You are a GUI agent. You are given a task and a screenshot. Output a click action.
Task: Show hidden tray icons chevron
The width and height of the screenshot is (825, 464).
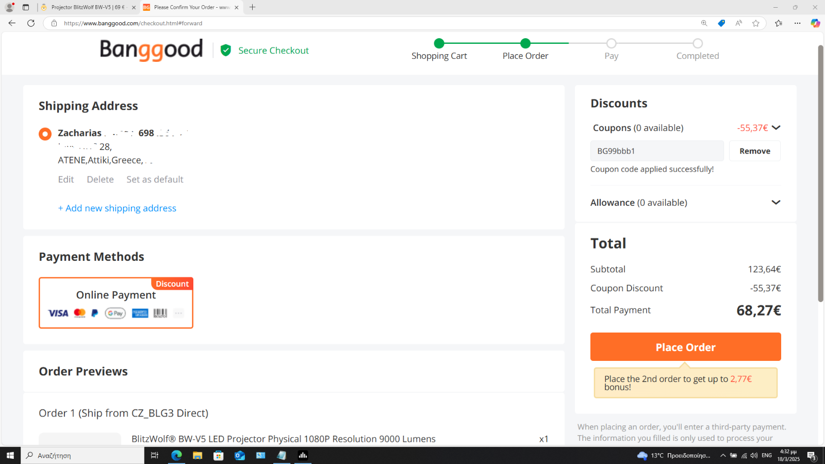pos(723,455)
